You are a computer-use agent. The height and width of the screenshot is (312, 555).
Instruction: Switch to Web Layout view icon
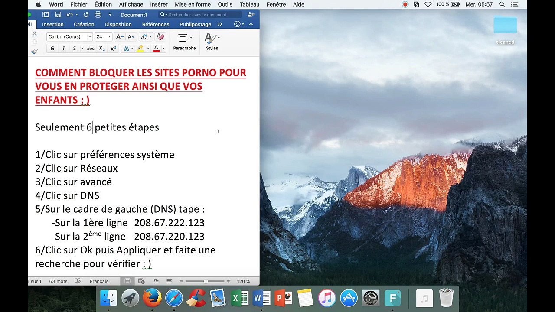[141, 281]
